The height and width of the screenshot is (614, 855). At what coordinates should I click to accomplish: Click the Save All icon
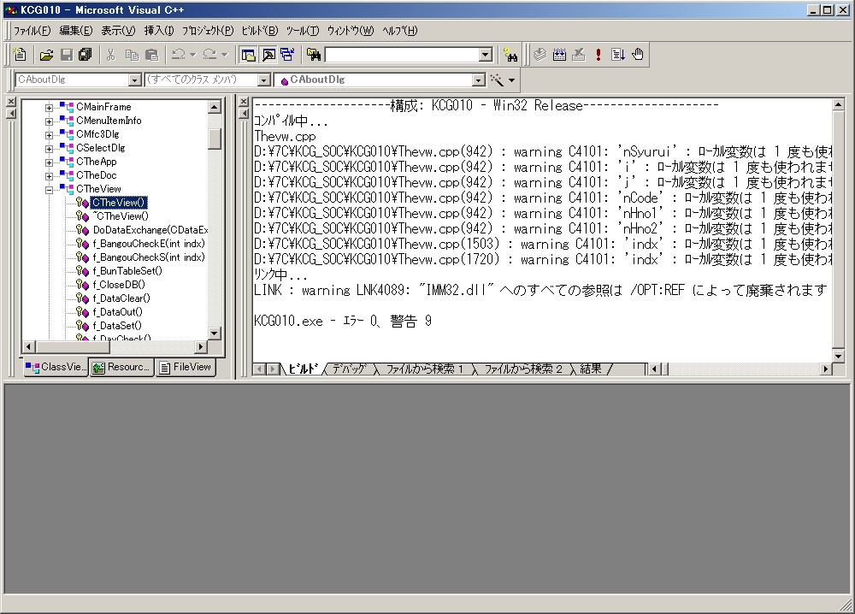click(85, 55)
